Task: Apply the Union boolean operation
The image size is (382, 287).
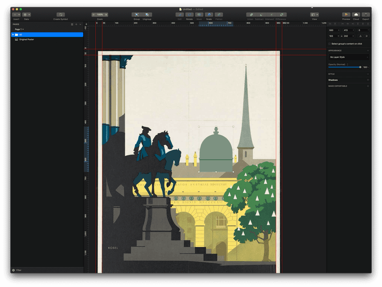Action: pyautogui.click(x=251, y=14)
